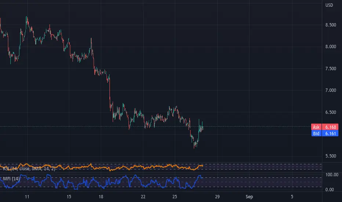
Task: Click the 8.500 price axis label
Action: click(x=331, y=25)
